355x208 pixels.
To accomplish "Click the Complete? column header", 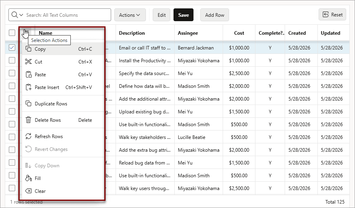I will 270,33.
